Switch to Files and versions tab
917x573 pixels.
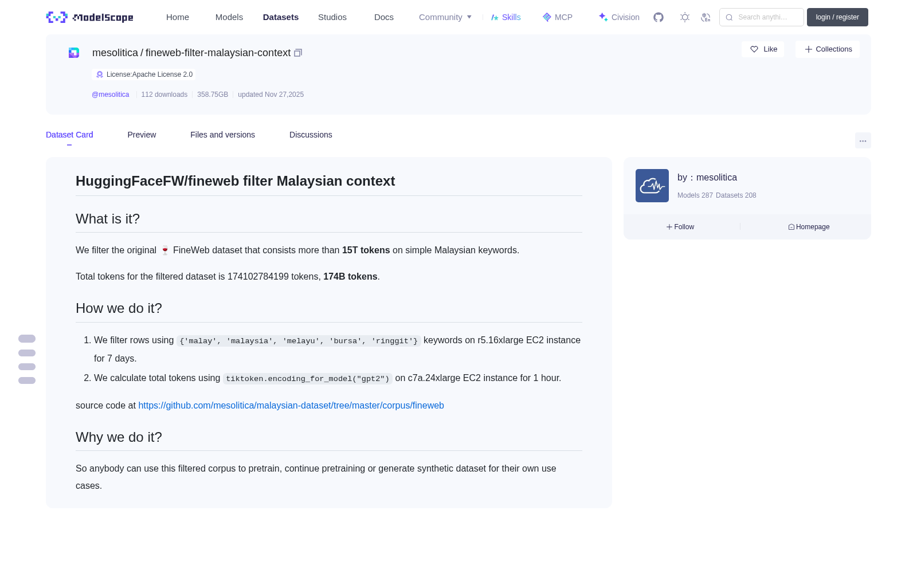pyautogui.click(x=222, y=135)
